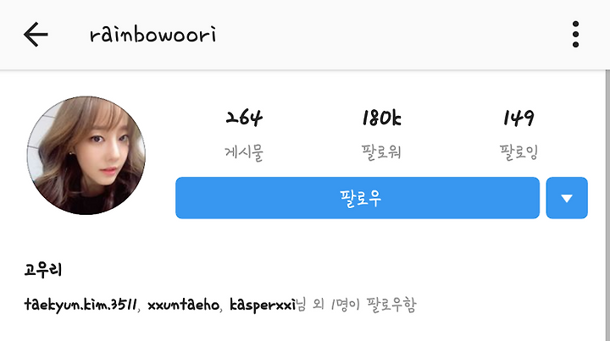This screenshot has width=610, height=341.
Task: Click the 님 suffix after kasperxxi
Action: pyautogui.click(x=301, y=305)
